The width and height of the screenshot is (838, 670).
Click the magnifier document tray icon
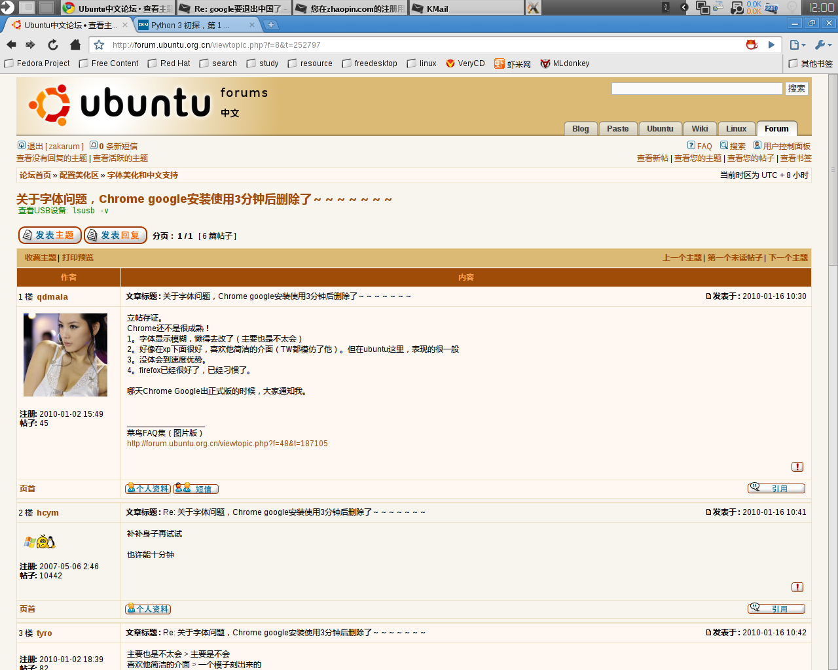[737, 7]
